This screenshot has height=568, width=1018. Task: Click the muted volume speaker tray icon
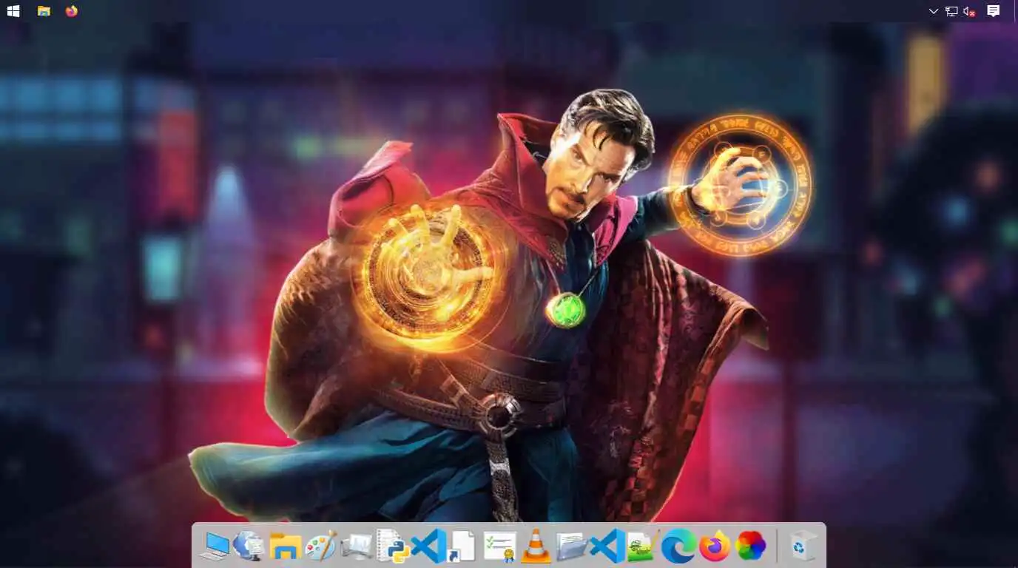point(969,11)
